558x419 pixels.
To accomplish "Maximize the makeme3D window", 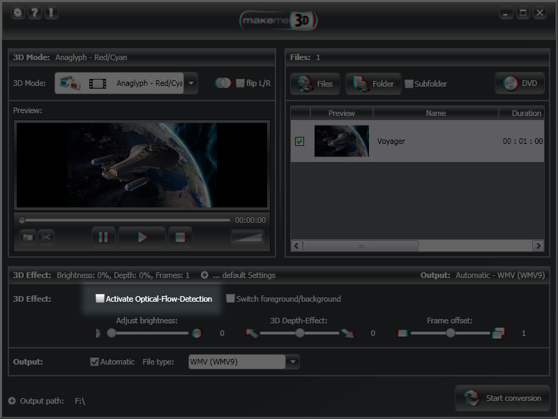I will click(522, 13).
